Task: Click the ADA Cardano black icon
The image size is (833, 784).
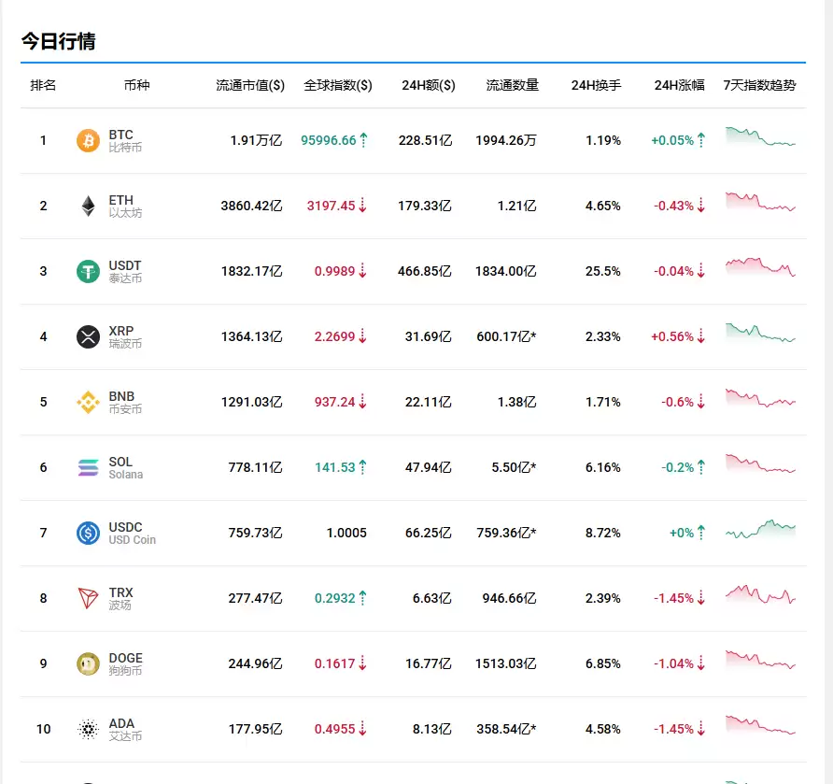Action: (87, 729)
